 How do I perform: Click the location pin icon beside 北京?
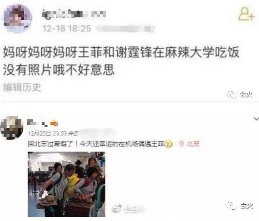(182, 144)
